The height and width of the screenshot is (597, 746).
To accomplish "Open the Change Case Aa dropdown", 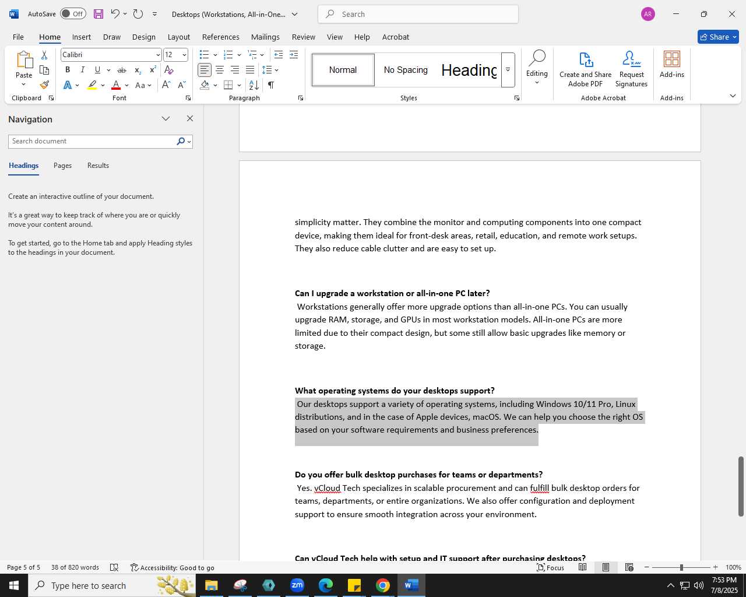I will click(x=143, y=85).
